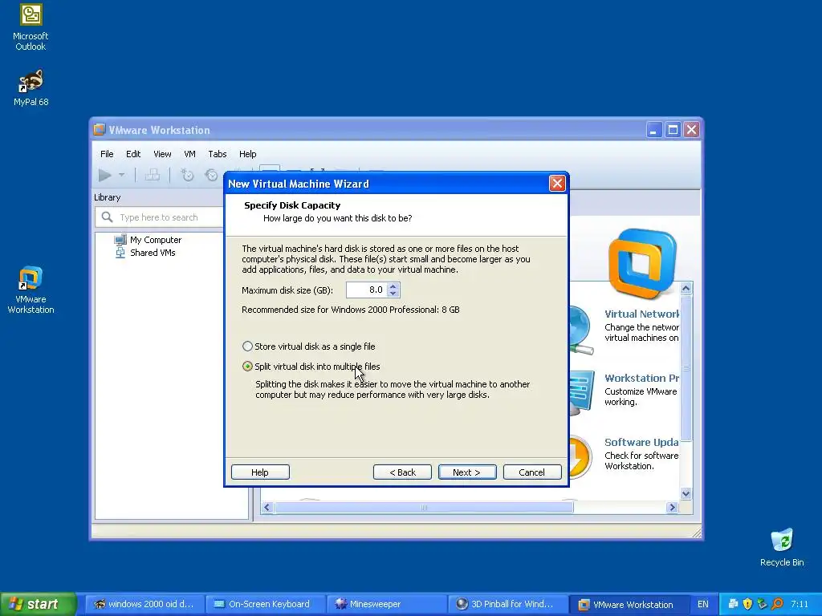Viewport: 822px width, 616px height.
Task: Click the Revert to Snapshot toolbar icon
Action: [211, 175]
